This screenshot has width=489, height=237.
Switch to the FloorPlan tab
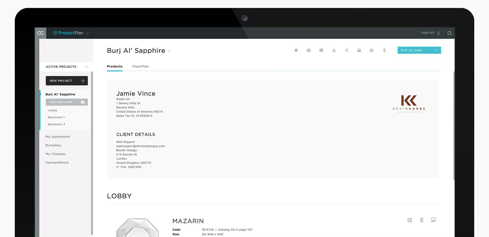(140, 66)
